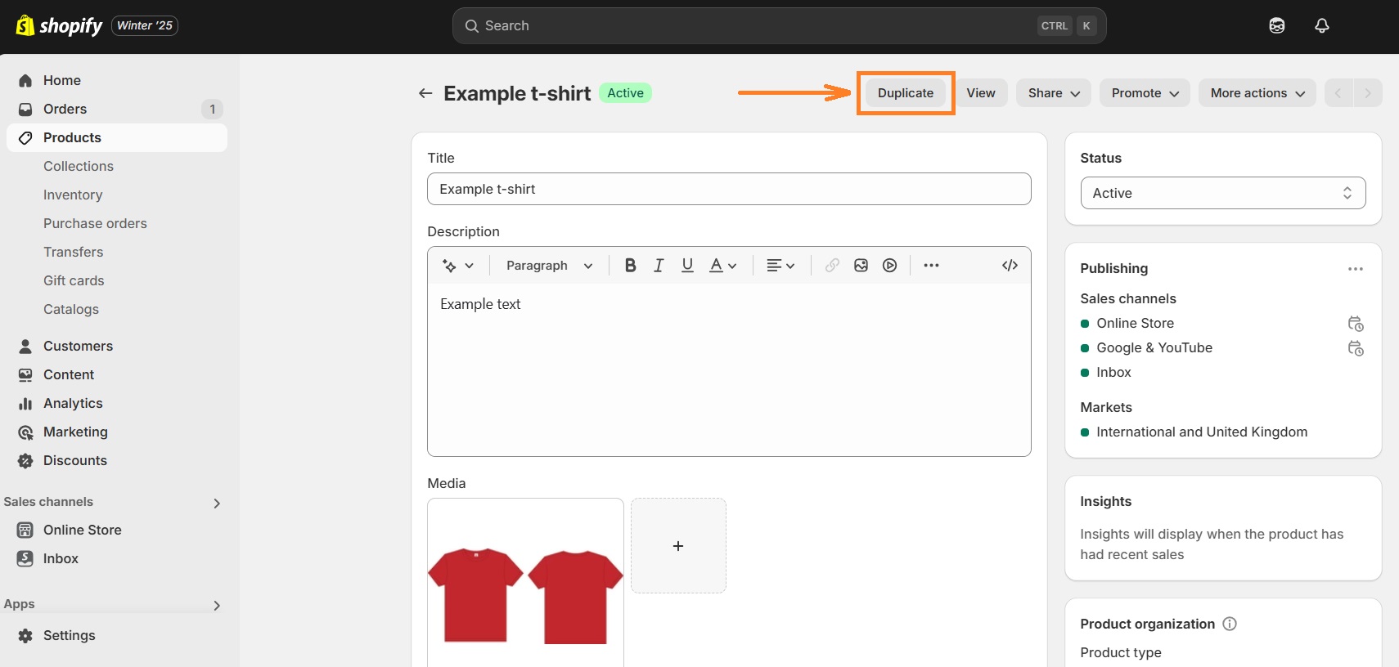Screen dimensions: 1399x667
Task: Open the text color picker
Action: click(x=722, y=266)
